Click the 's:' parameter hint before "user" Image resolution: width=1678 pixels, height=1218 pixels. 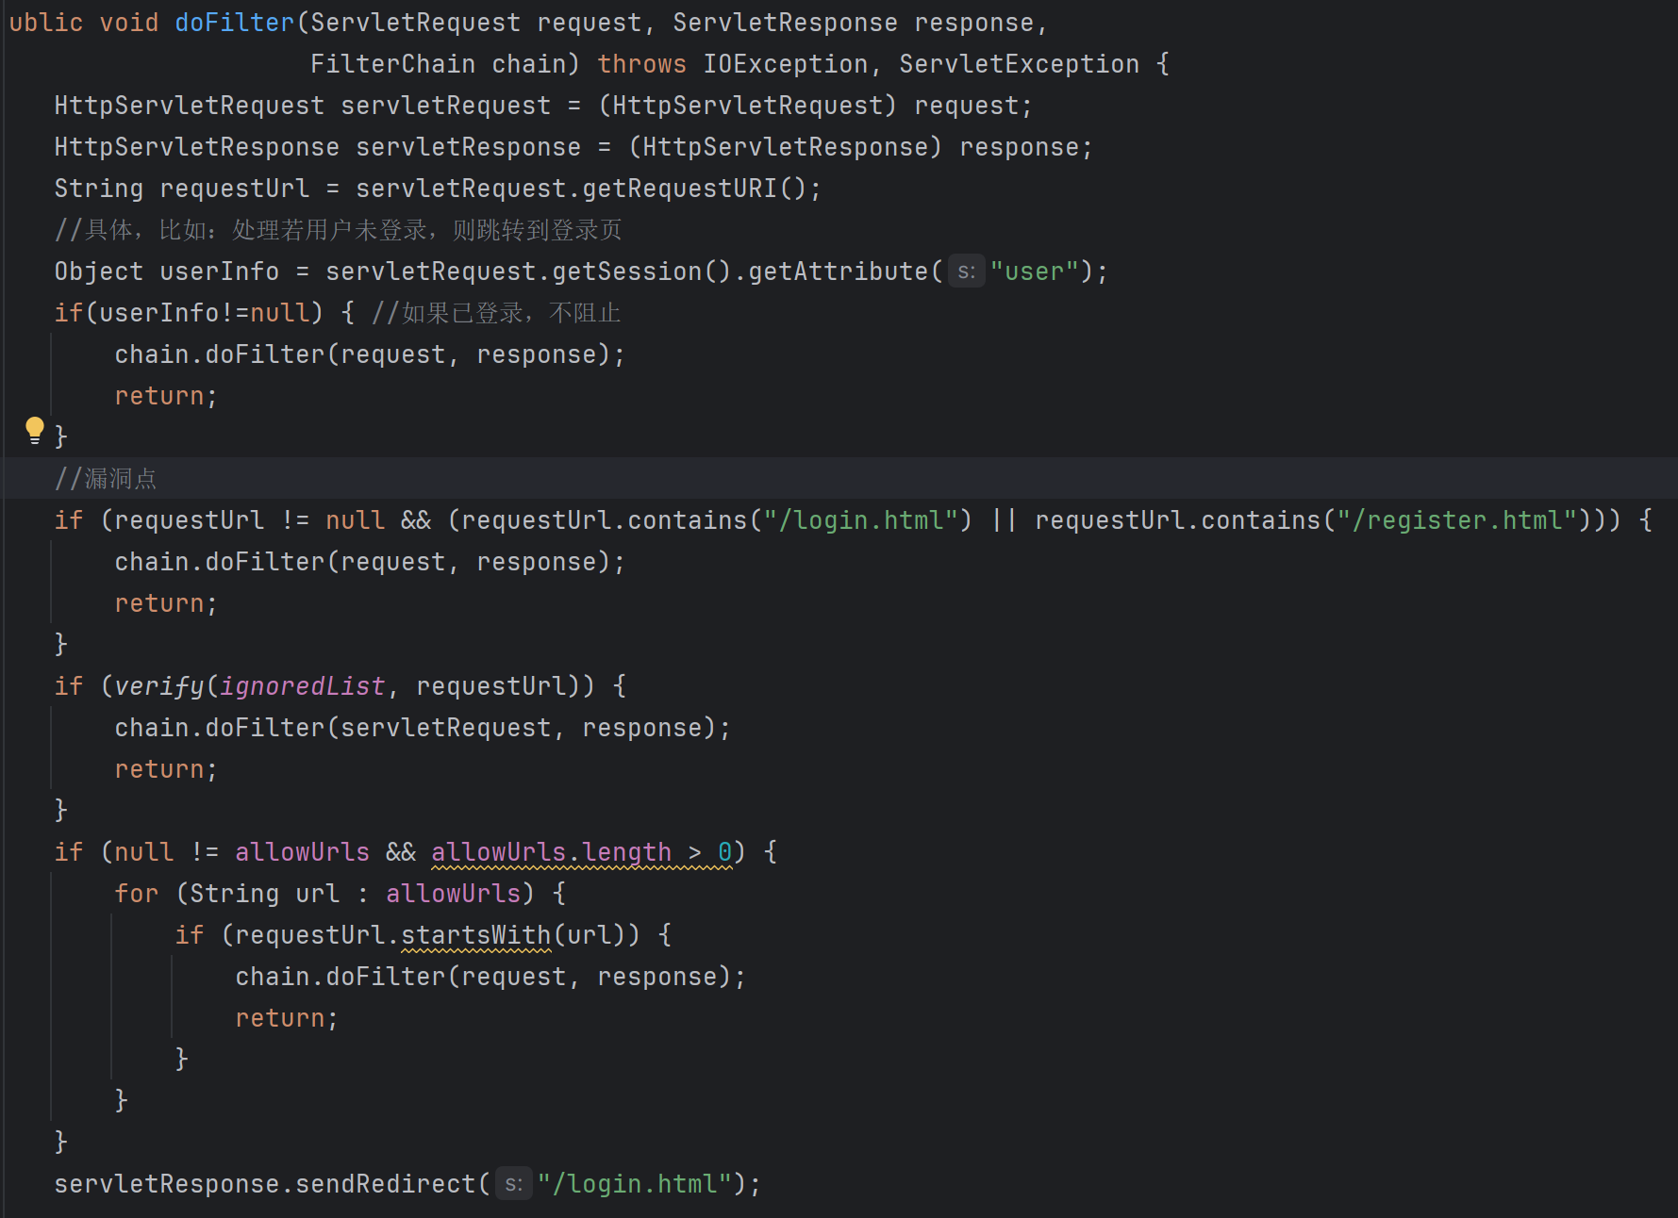pyautogui.click(x=966, y=272)
